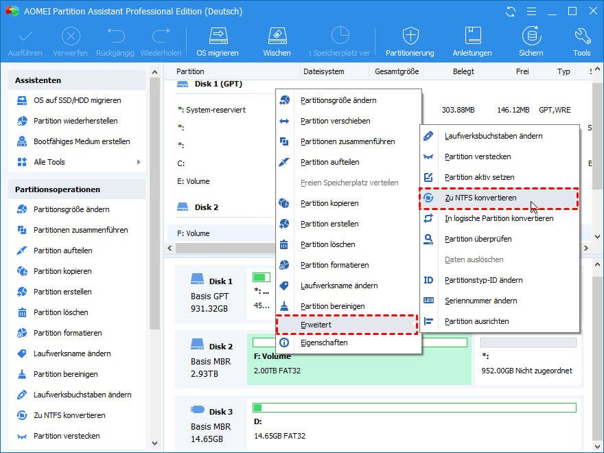
Task: Choose Partition aufteilen in sidebar
Action: point(62,251)
